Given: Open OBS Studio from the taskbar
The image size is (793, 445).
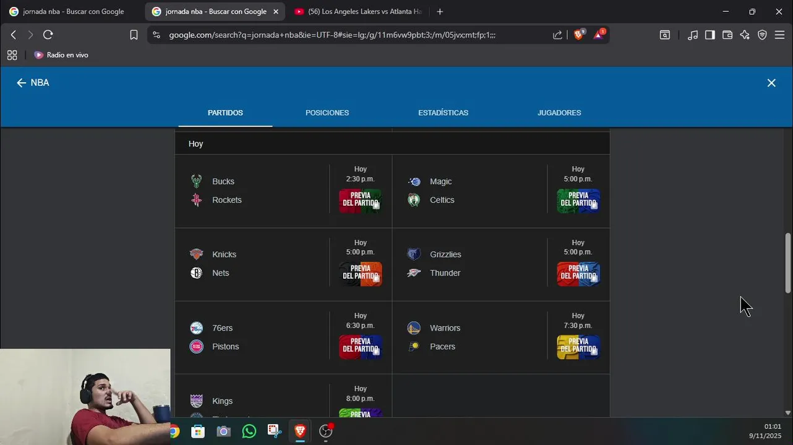Looking at the screenshot, I should coord(325,431).
